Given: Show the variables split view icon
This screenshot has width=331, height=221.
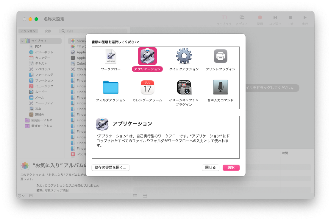Looking at the screenshot, I should (145, 196).
